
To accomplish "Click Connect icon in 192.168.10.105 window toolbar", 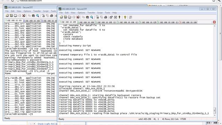I will point(61,17).
